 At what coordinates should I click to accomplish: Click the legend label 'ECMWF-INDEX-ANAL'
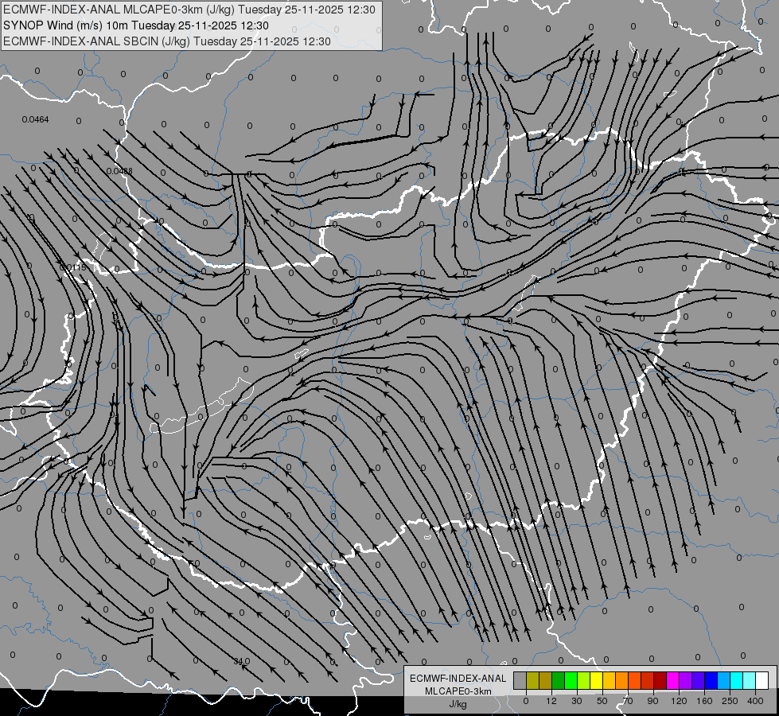(458, 679)
